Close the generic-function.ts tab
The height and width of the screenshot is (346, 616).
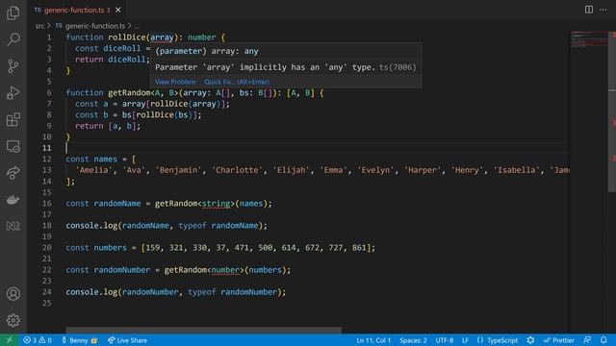117,10
